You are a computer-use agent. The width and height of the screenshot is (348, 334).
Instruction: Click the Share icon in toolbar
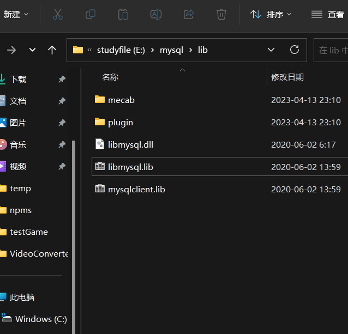coord(189,14)
